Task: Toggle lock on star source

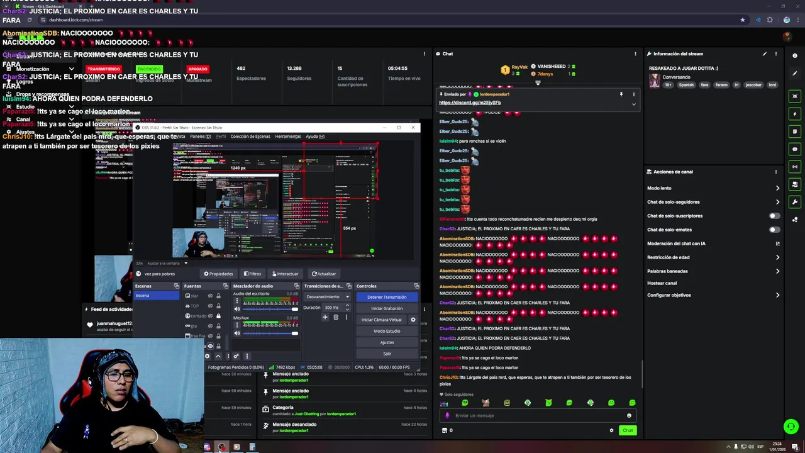Action: click(218, 296)
